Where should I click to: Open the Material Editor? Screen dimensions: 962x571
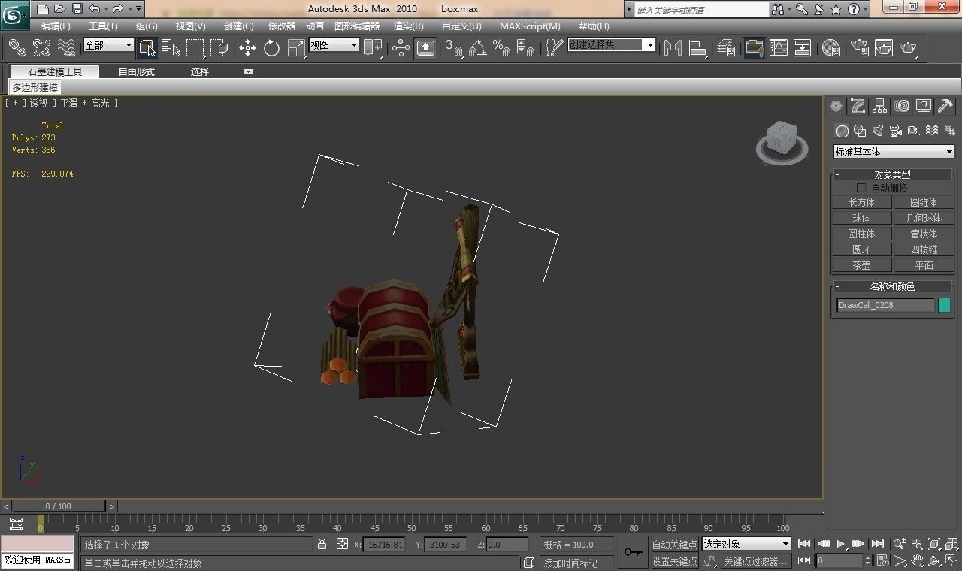[x=831, y=48]
